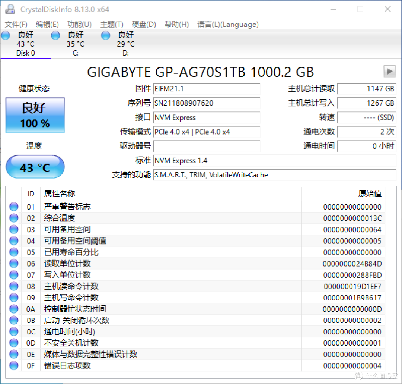Open the 功能(U) menu
Viewport: 402px width, 384px height.
click(x=79, y=24)
